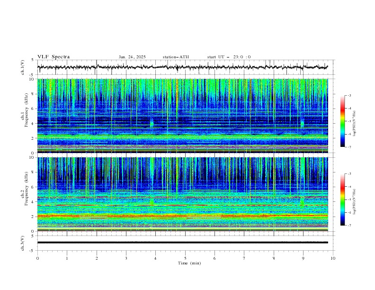This screenshot has width=375, height=290.
Task: Click the ch.3 flat black voltage trace
Action: pos(182,243)
